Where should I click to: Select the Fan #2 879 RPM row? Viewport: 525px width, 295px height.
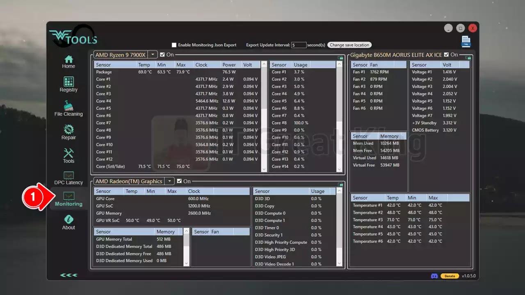379,79
